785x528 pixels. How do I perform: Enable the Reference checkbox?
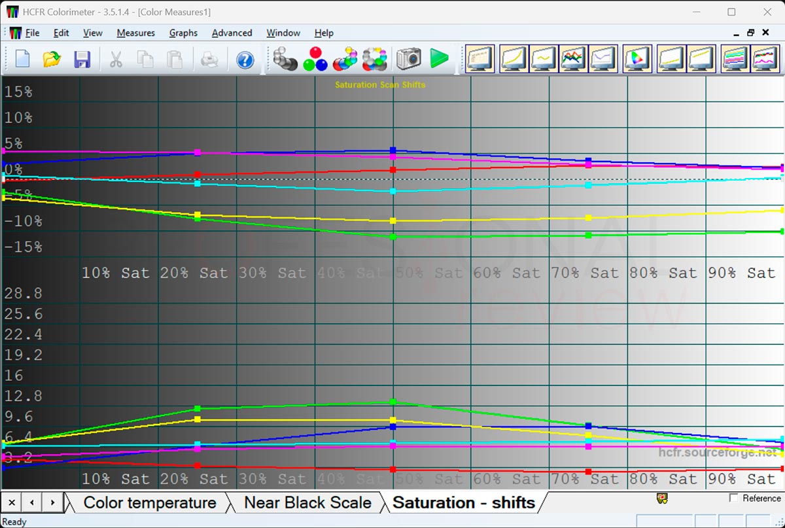[734, 498]
